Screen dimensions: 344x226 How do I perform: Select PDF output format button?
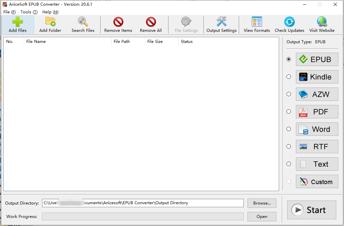317,112
